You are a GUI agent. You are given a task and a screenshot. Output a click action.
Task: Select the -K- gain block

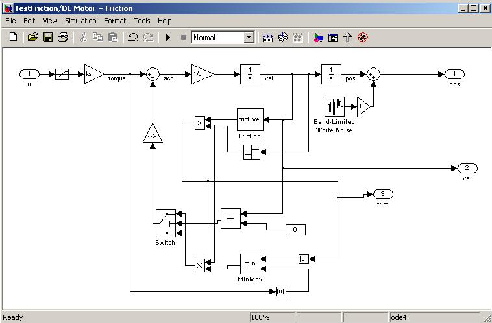pos(153,134)
